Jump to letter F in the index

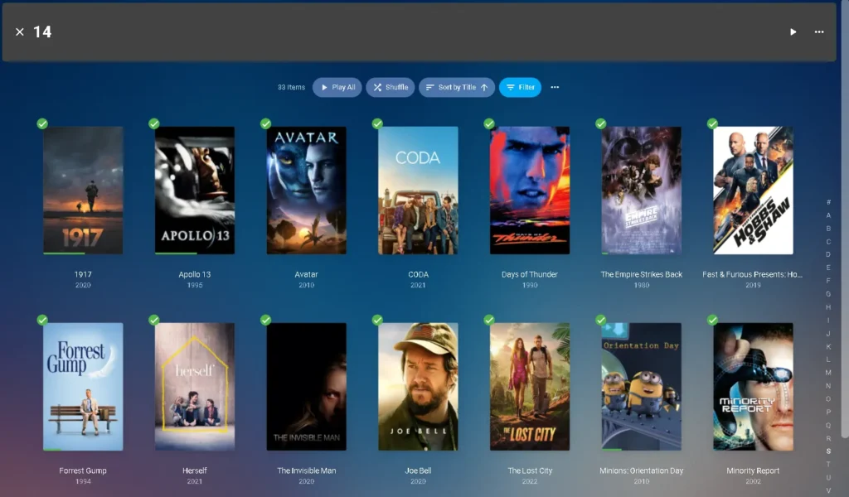tap(828, 281)
